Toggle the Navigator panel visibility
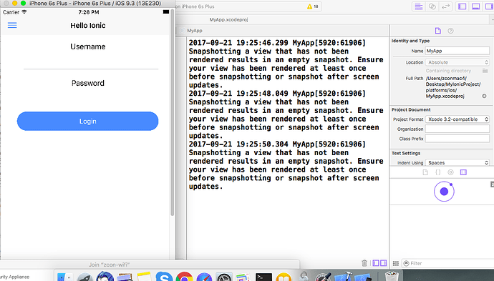The height and width of the screenshot is (281, 494). tap(462, 6)
